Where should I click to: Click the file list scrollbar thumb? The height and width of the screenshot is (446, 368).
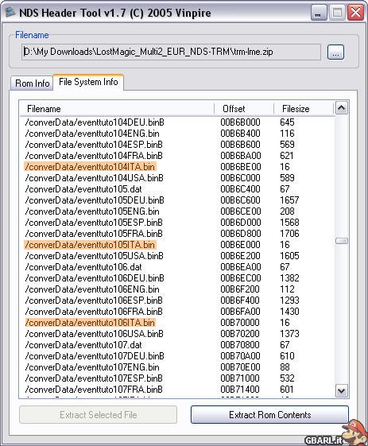click(x=341, y=241)
